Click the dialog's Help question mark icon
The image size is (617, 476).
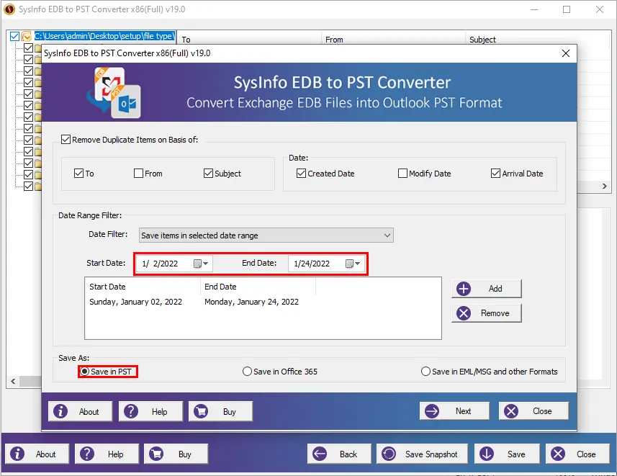point(130,411)
